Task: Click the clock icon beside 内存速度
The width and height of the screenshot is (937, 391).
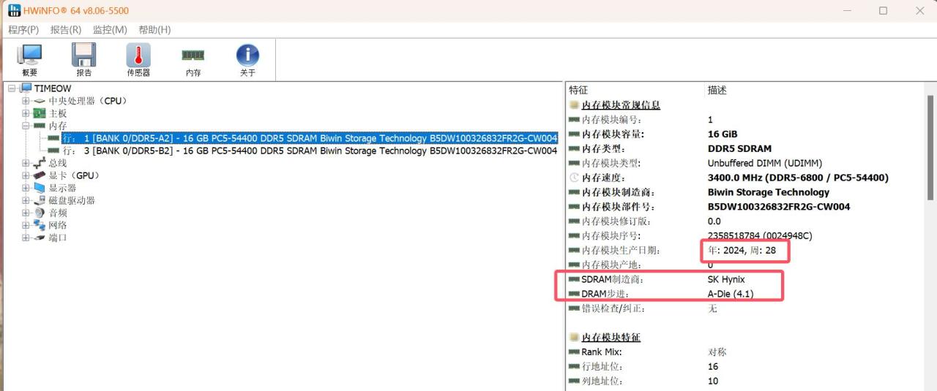Action: tap(574, 178)
